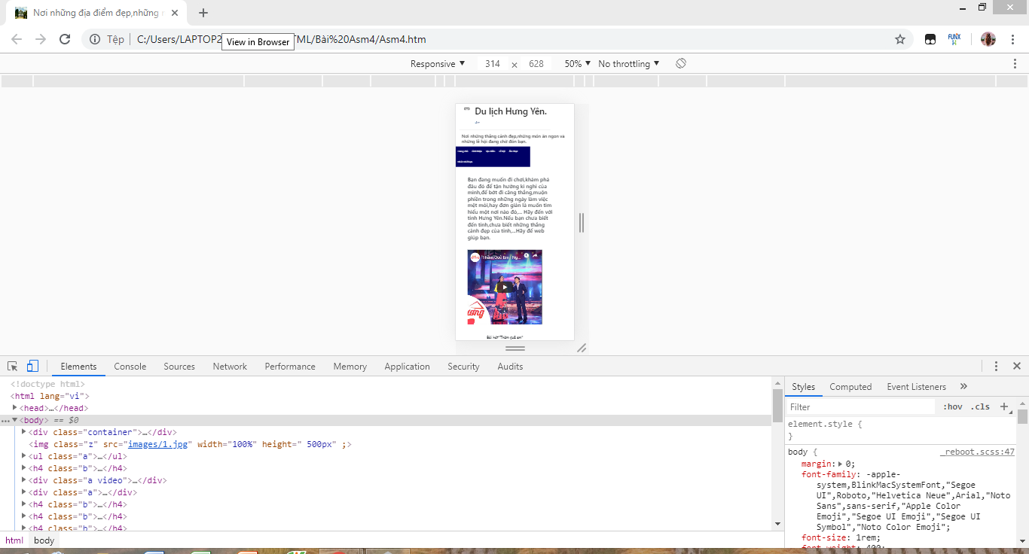
Task: Open DevTools three-dot customize menu
Action: pos(996,367)
